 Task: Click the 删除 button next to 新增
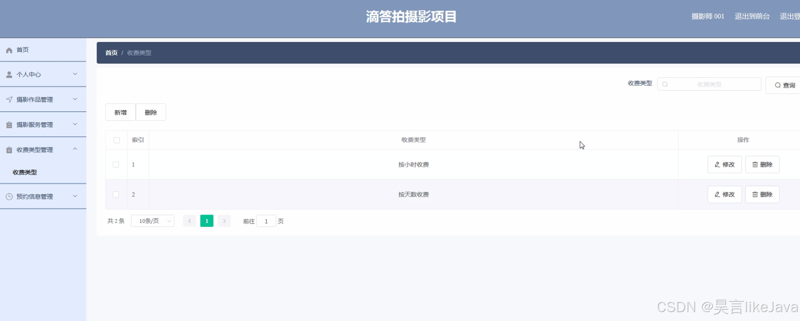151,112
